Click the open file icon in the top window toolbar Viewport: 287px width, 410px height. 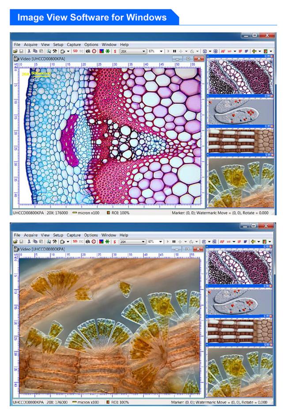pos(15,51)
